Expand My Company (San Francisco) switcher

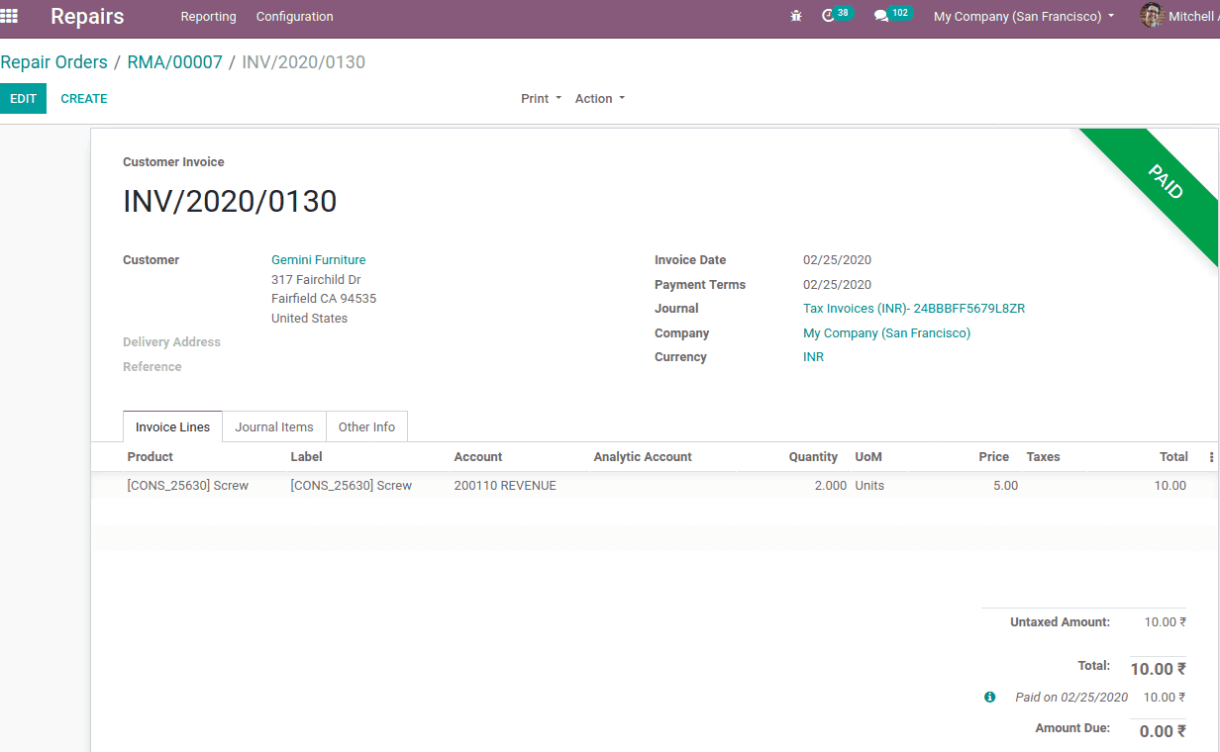click(x=1024, y=17)
